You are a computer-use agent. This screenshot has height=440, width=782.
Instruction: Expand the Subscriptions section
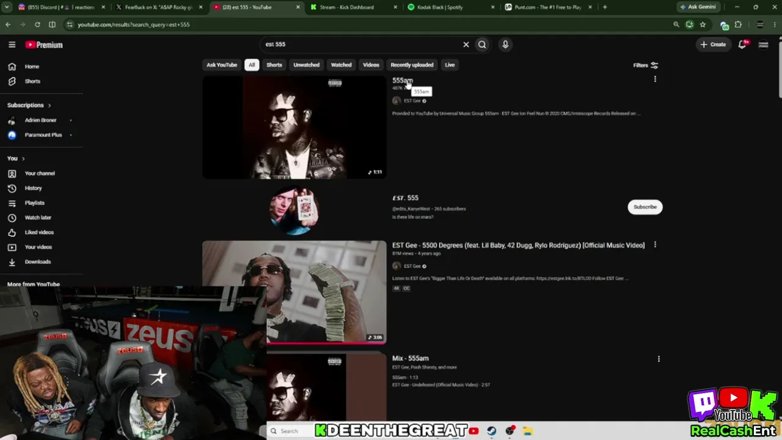point(29,105)
